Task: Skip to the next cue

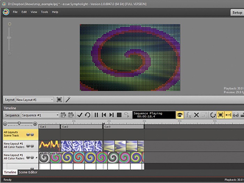Action: pyautogui.click(x=112, y=115)
